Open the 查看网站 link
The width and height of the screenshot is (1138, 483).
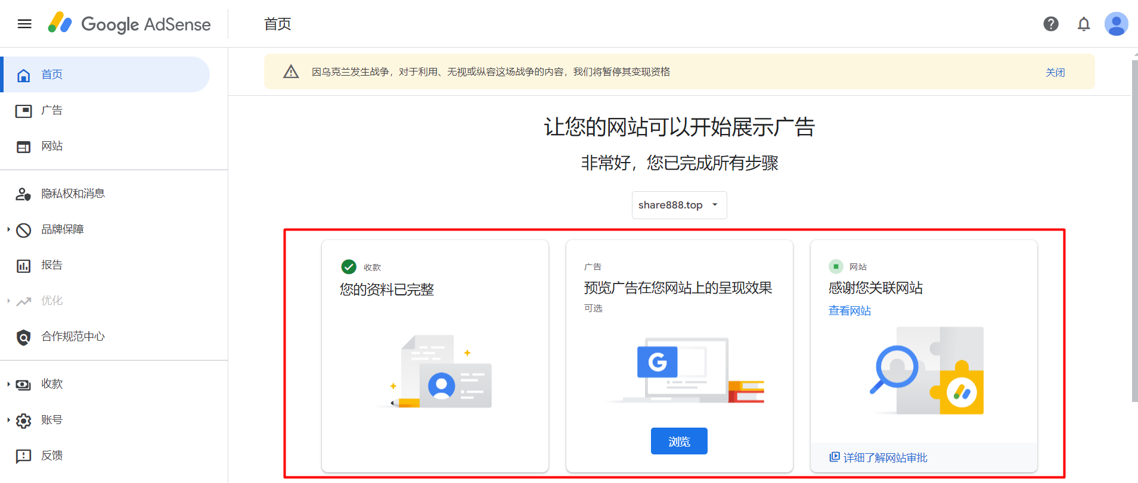click(849, 310)
